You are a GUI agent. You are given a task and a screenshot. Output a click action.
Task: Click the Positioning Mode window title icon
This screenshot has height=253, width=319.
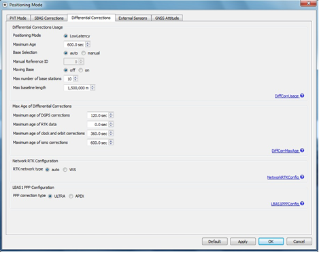point(5,5)
